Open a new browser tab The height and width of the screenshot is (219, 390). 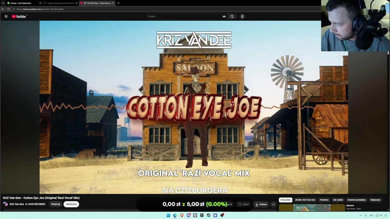(x=119, y=3)
